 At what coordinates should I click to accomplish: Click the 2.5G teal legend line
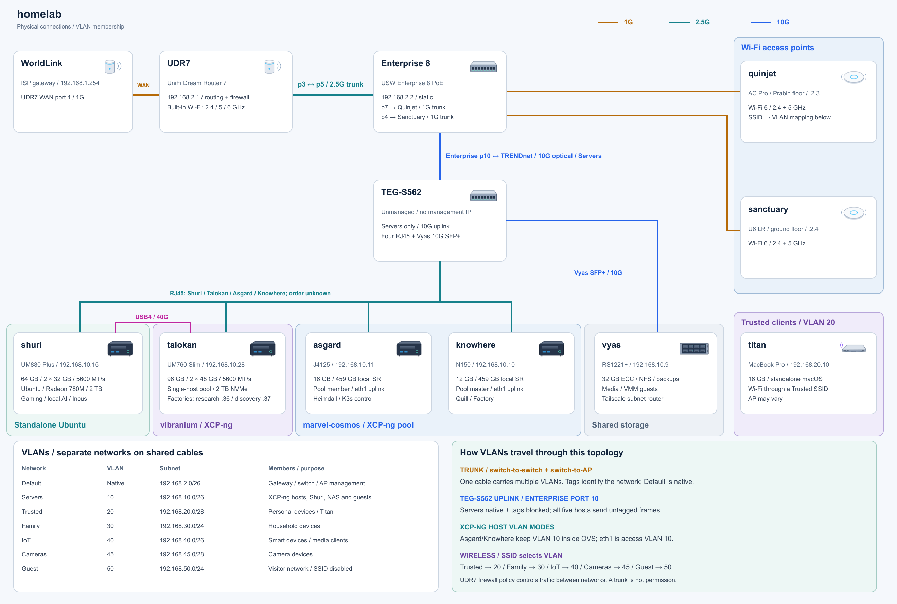679,22
